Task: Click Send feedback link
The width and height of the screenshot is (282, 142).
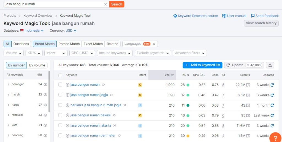Action: [x=265, y=16]
